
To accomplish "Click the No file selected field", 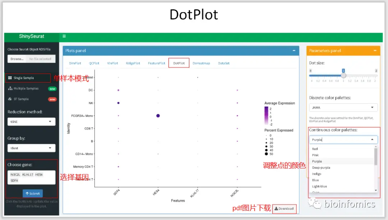I will coord(40,59).
